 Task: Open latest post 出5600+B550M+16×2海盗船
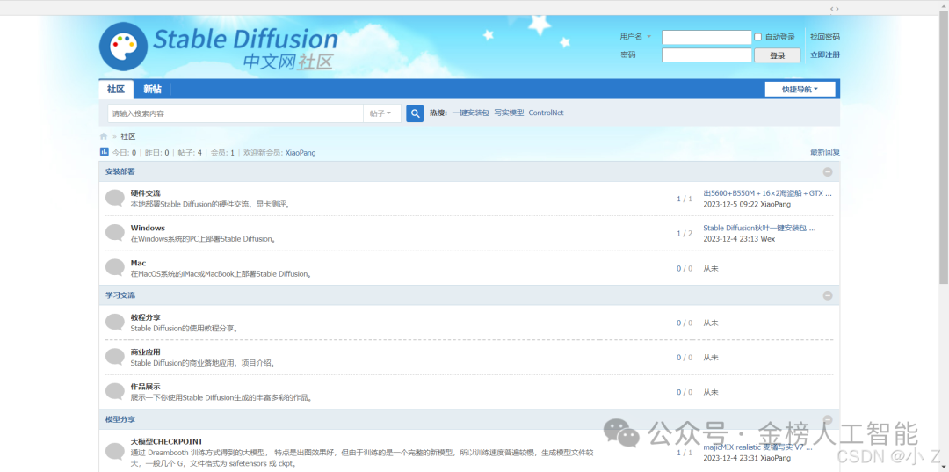[x=767, y=193]
